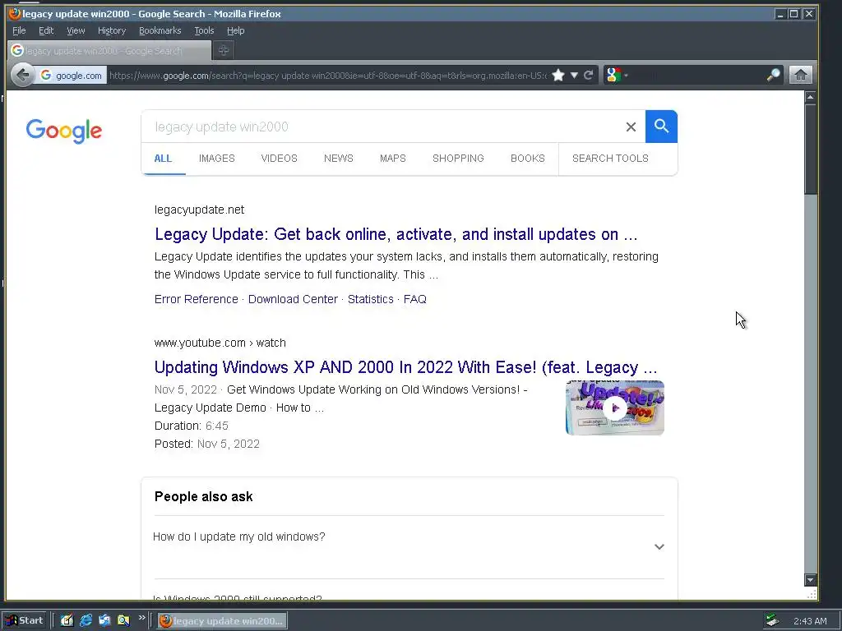Open the search engine selector in Firefox search bar
Screen dimensions: 842x631
pos(617,75)
